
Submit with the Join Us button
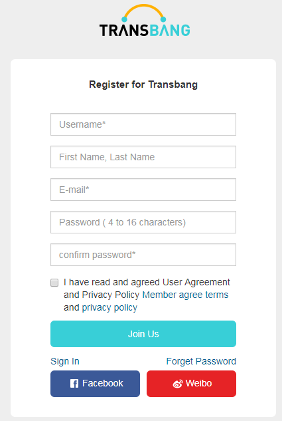(x=143, y=334)
